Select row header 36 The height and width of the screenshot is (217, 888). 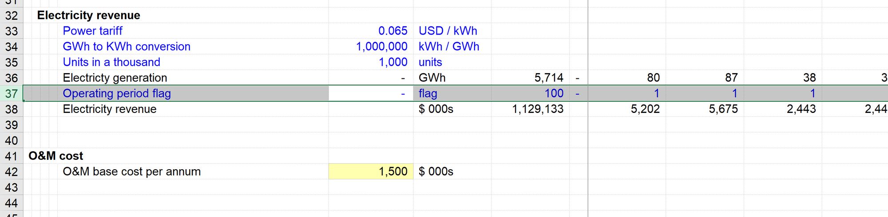(x=12, y=78)
